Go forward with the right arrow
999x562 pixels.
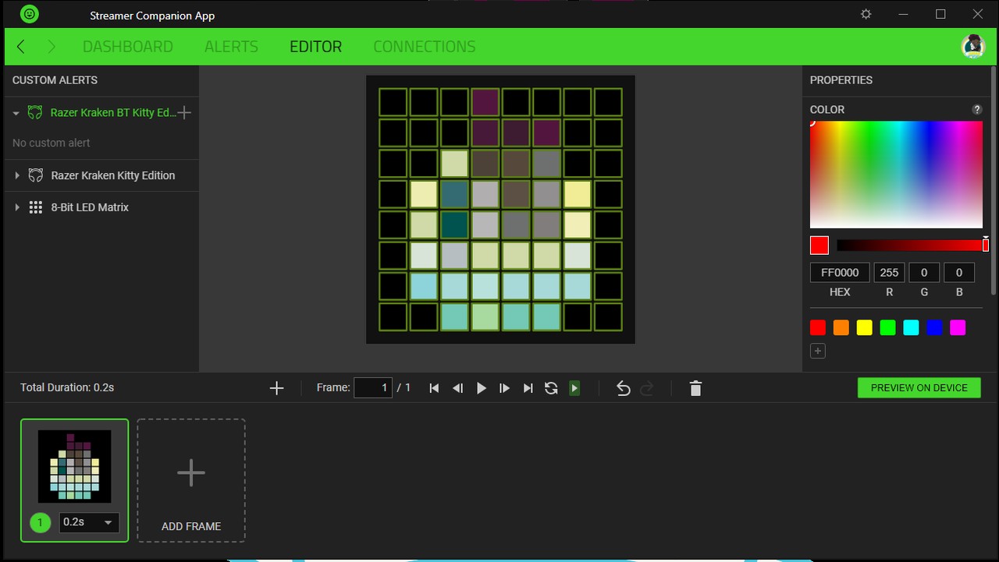click(x=52, y=47)
